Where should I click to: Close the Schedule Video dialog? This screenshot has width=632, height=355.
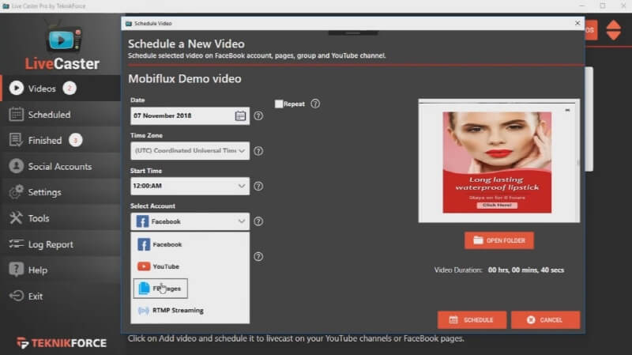(577, 24)
